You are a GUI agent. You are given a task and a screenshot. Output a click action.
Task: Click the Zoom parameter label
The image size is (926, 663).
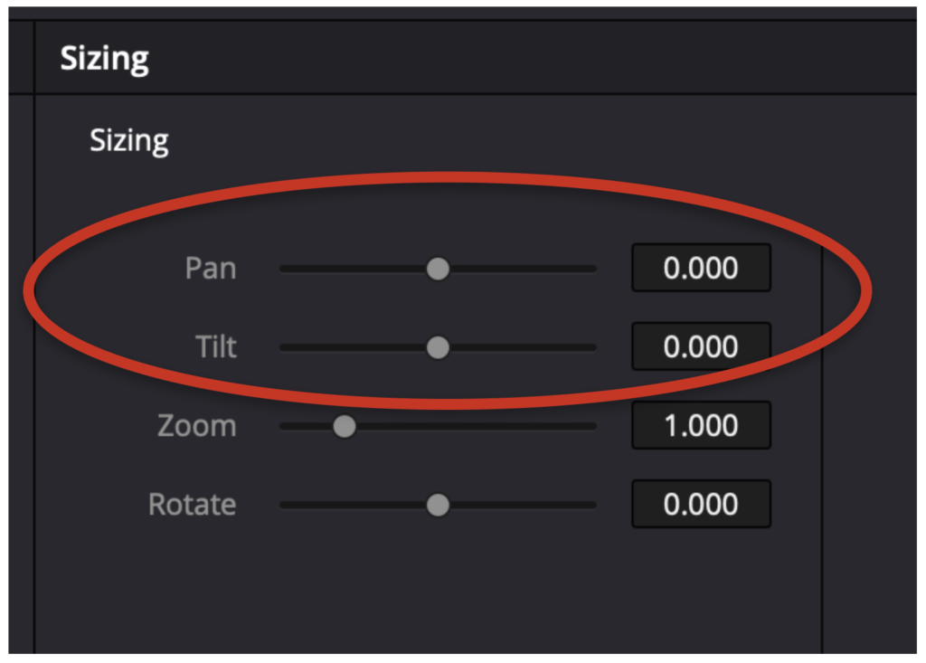197,426
